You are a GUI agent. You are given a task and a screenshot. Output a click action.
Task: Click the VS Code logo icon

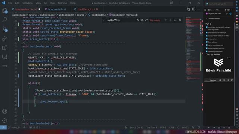click(3, 3)
